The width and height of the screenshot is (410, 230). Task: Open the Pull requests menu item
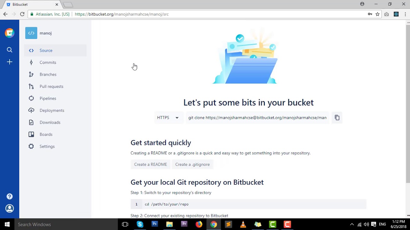pyautogui.click(x=55, y=87)
